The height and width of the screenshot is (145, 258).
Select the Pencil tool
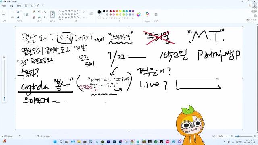pos(34,12)
